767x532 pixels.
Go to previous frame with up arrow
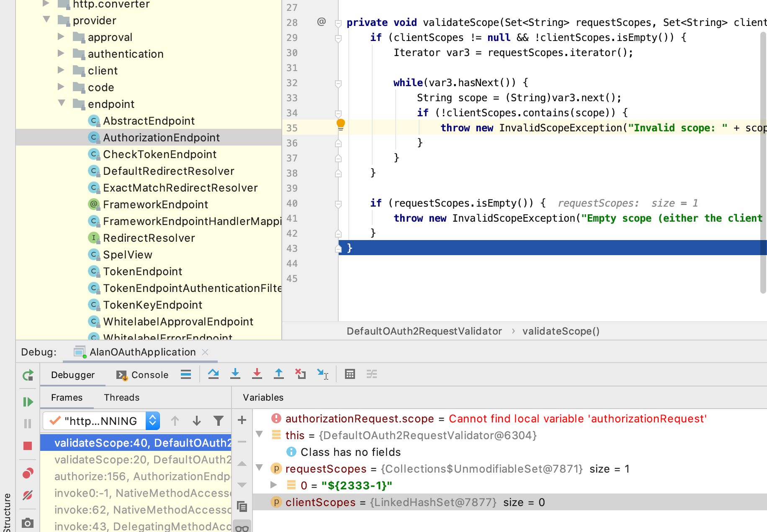coord(175,421)
